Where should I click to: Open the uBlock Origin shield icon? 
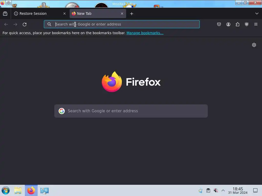pos(247,24)
